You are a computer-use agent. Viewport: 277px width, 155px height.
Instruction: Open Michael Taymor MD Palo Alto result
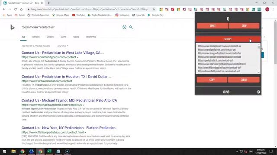[x=69, y=100]
